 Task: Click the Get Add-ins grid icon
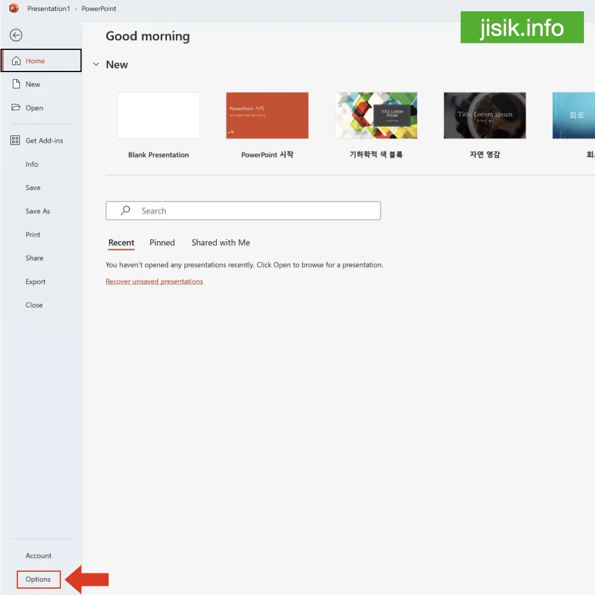pos(15,141)
